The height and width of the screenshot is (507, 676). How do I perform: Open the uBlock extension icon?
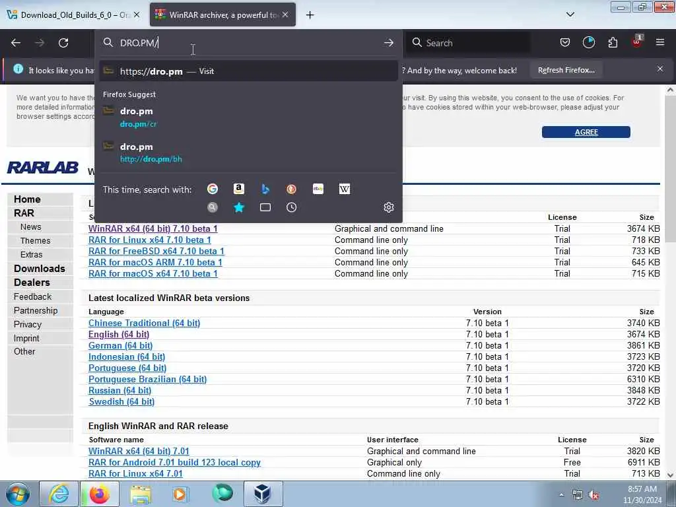[x=637, y=42]
